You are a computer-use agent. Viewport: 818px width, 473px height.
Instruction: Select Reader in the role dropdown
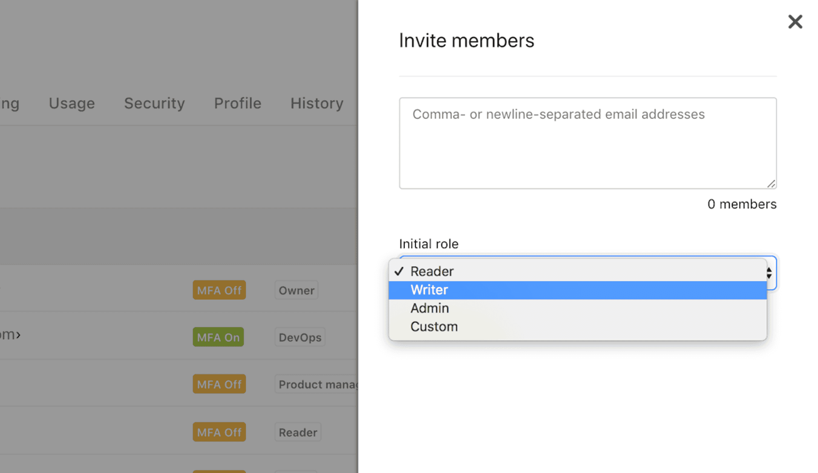[x=432, y=271]
